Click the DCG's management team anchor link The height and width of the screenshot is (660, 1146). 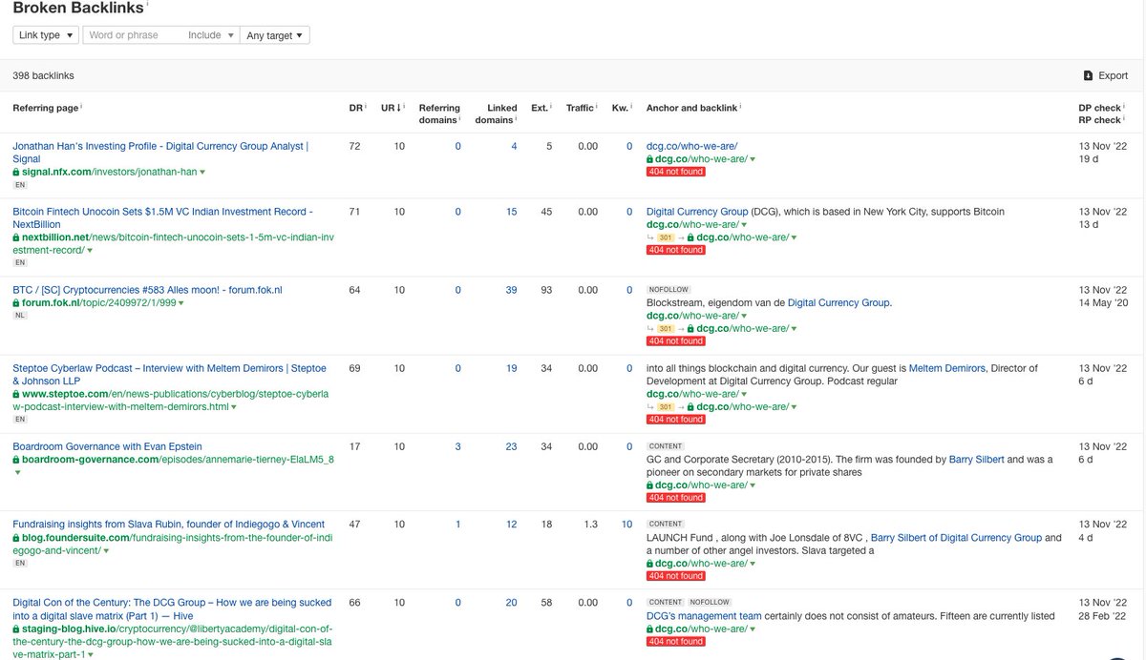(x=704, y=616)
